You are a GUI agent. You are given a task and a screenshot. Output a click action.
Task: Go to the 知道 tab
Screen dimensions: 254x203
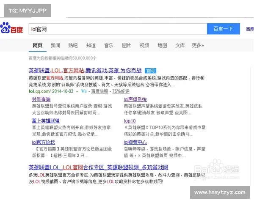(91, 45)
